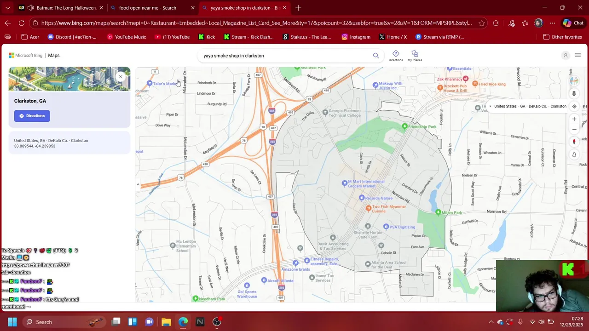Select the Amazone braids pin
This screenshot has width=589, height=331.
pyautogui.click(x=295, y=263)
